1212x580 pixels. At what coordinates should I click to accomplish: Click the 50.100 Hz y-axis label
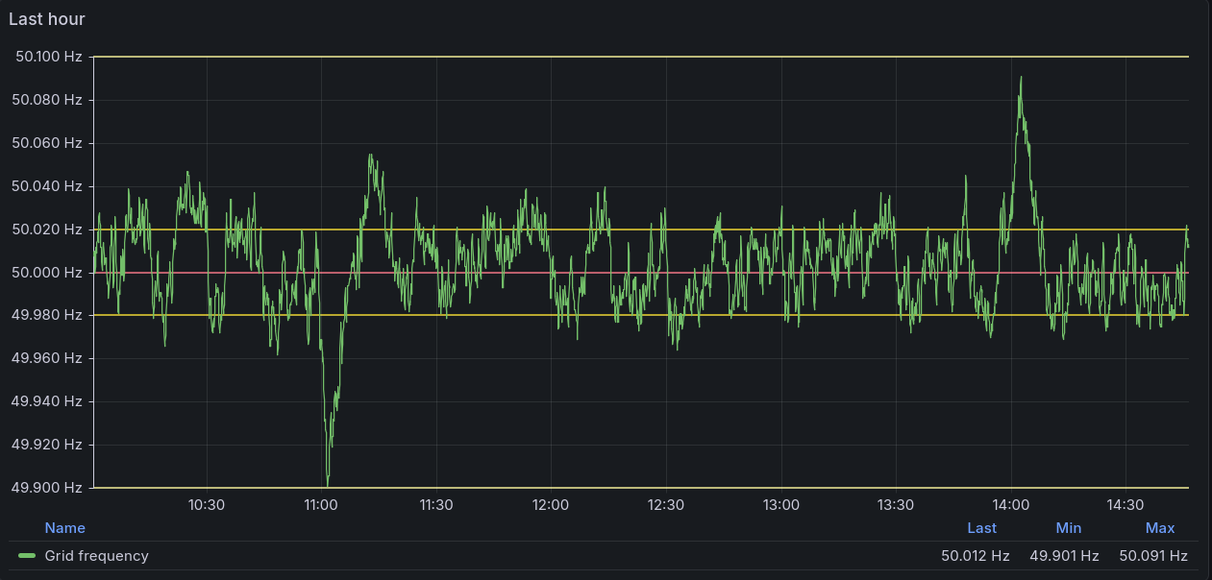point(48,57)
